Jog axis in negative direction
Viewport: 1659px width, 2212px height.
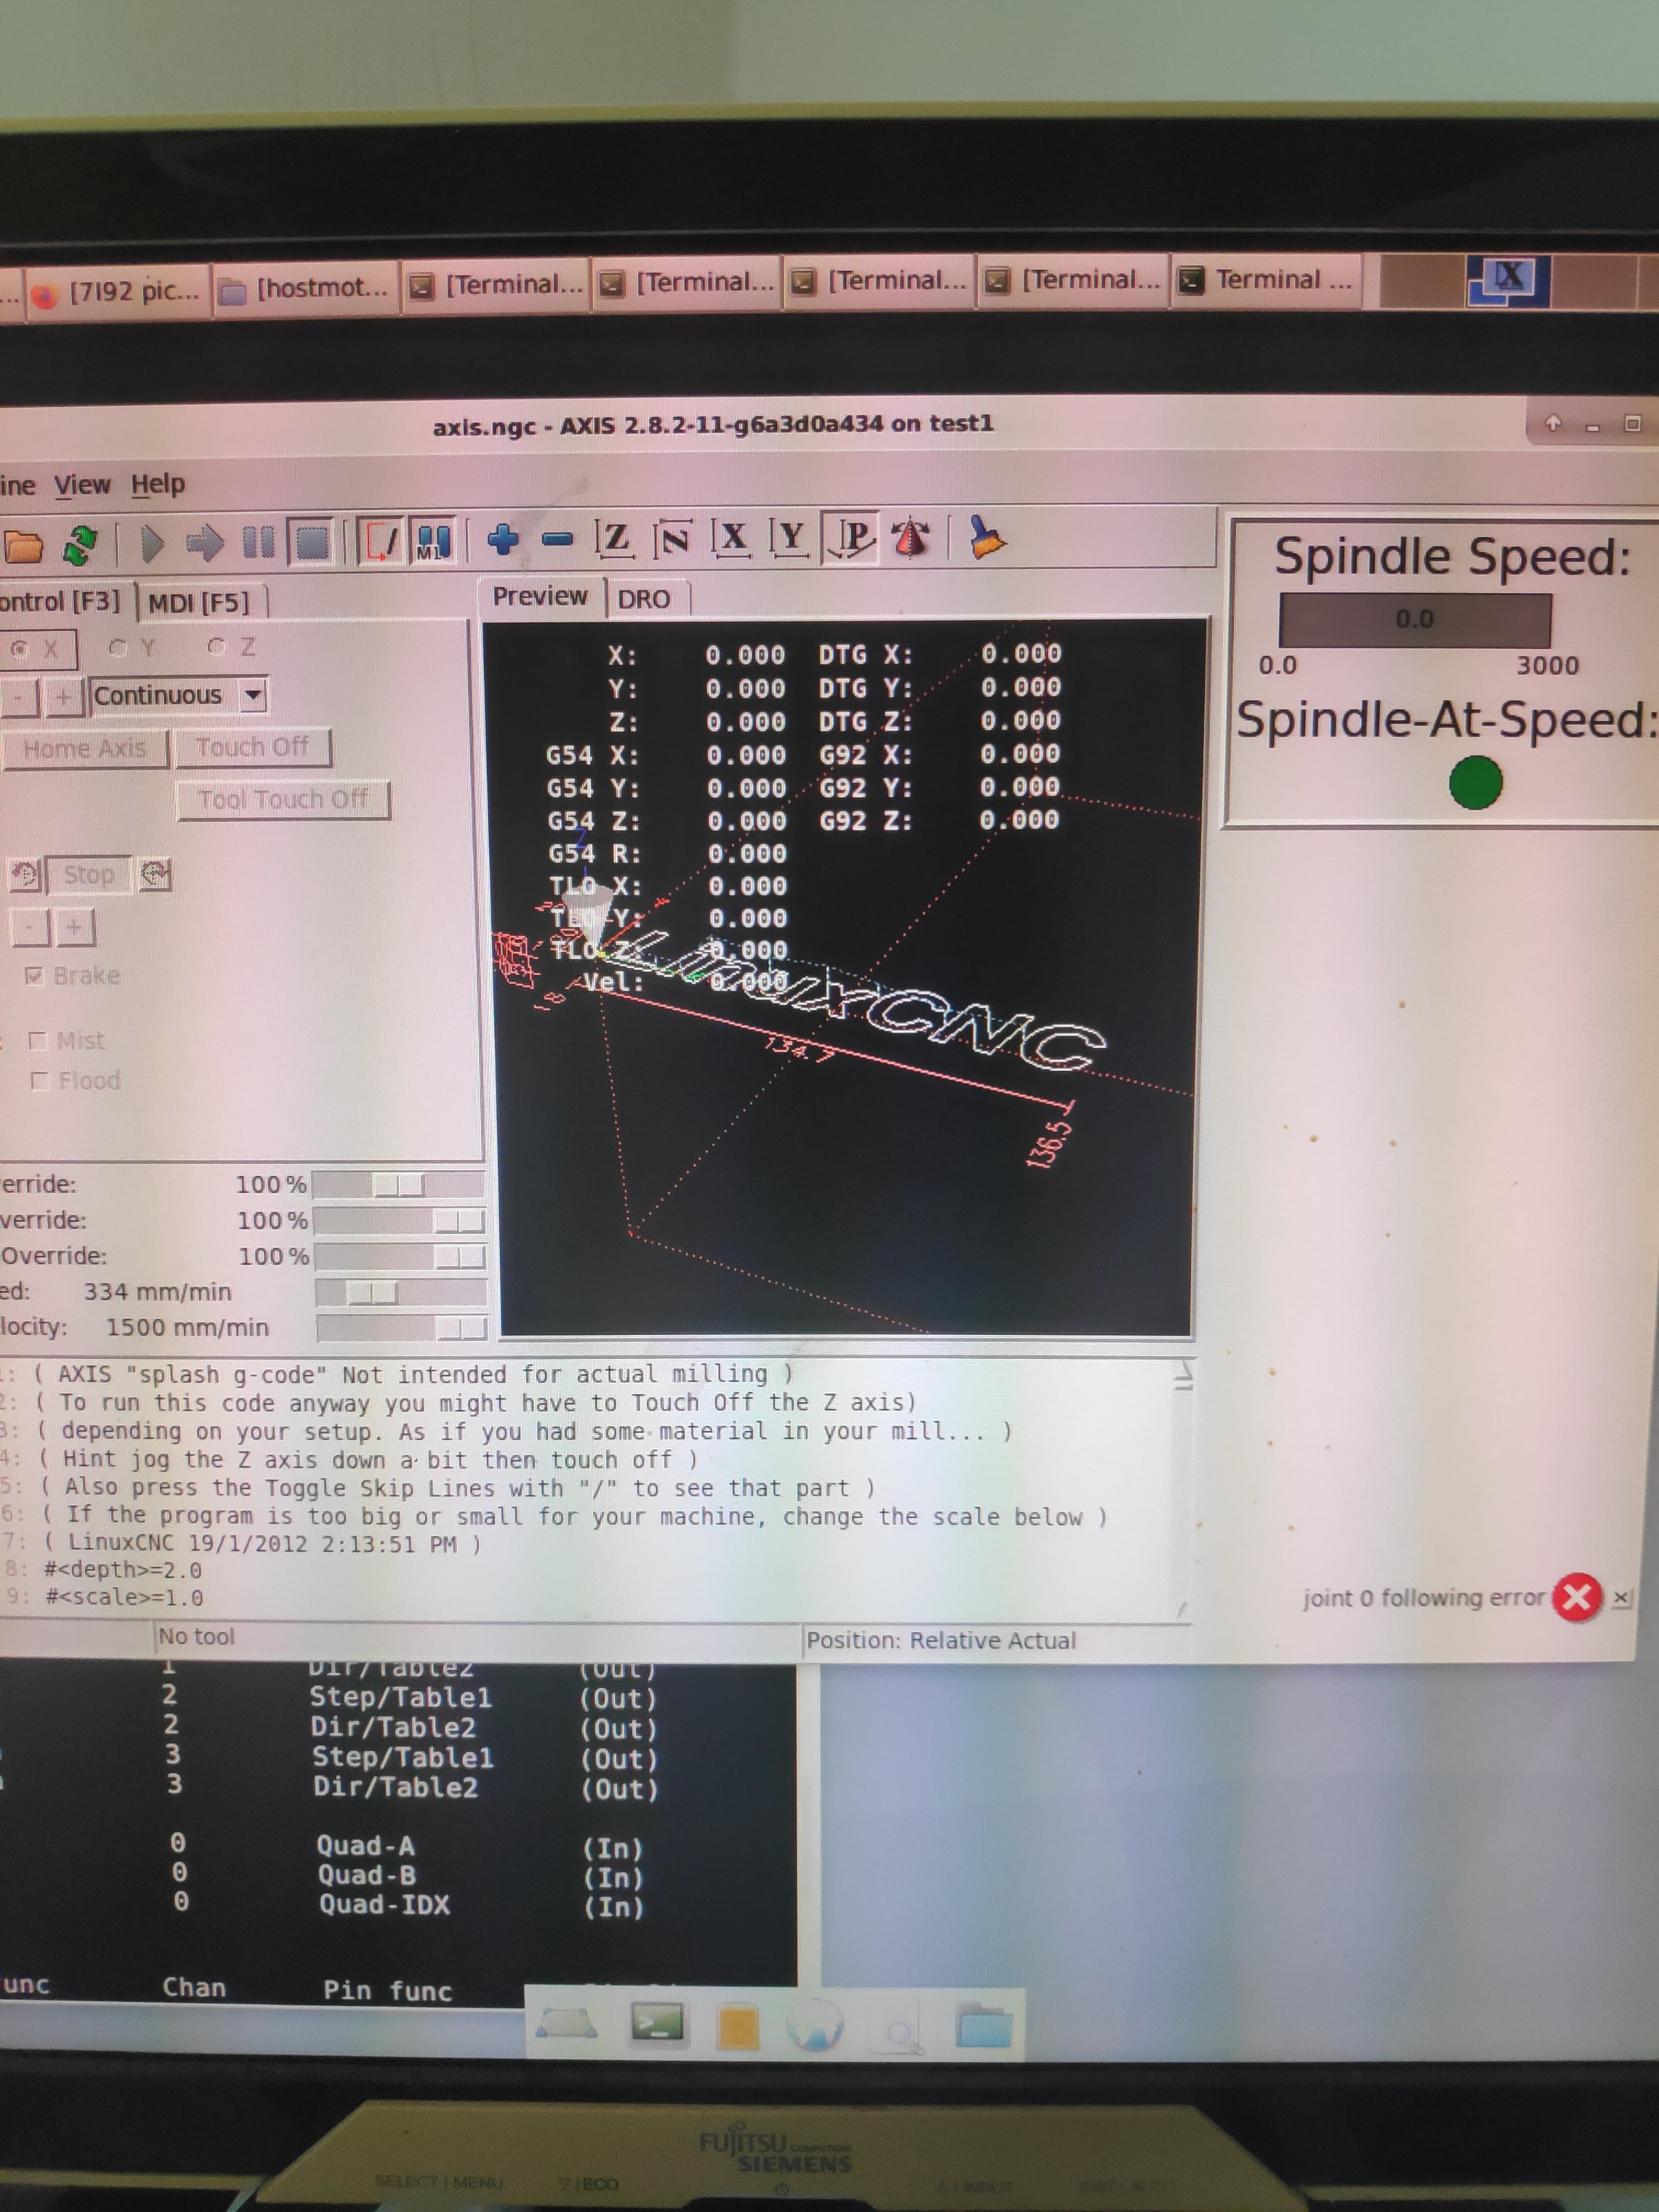point(20,697)
